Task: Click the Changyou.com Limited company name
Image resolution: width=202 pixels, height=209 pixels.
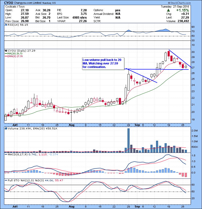Action: click(28, 3)
